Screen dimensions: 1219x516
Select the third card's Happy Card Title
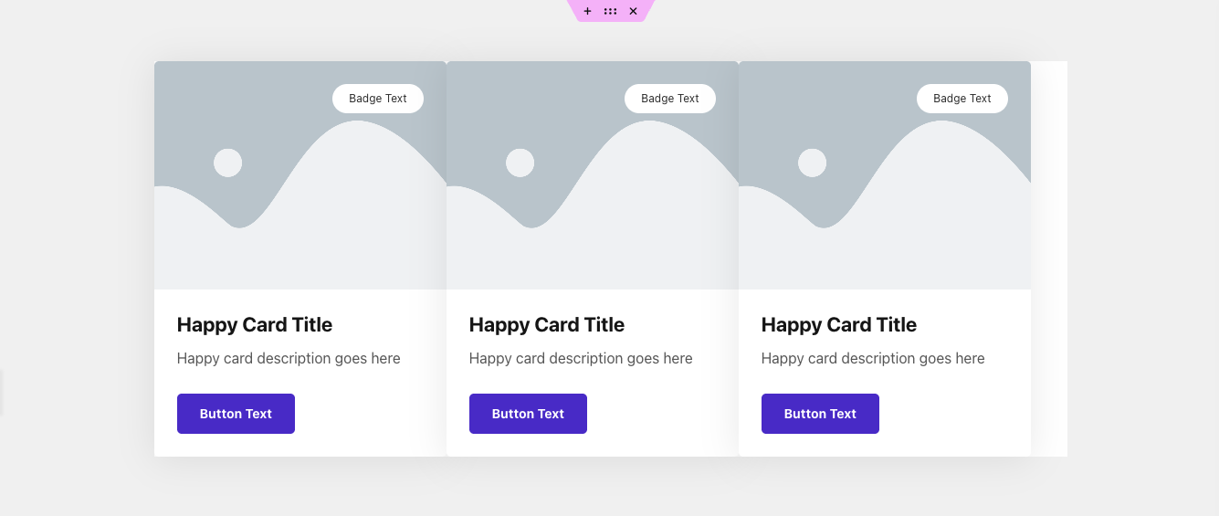click(839, 325)
